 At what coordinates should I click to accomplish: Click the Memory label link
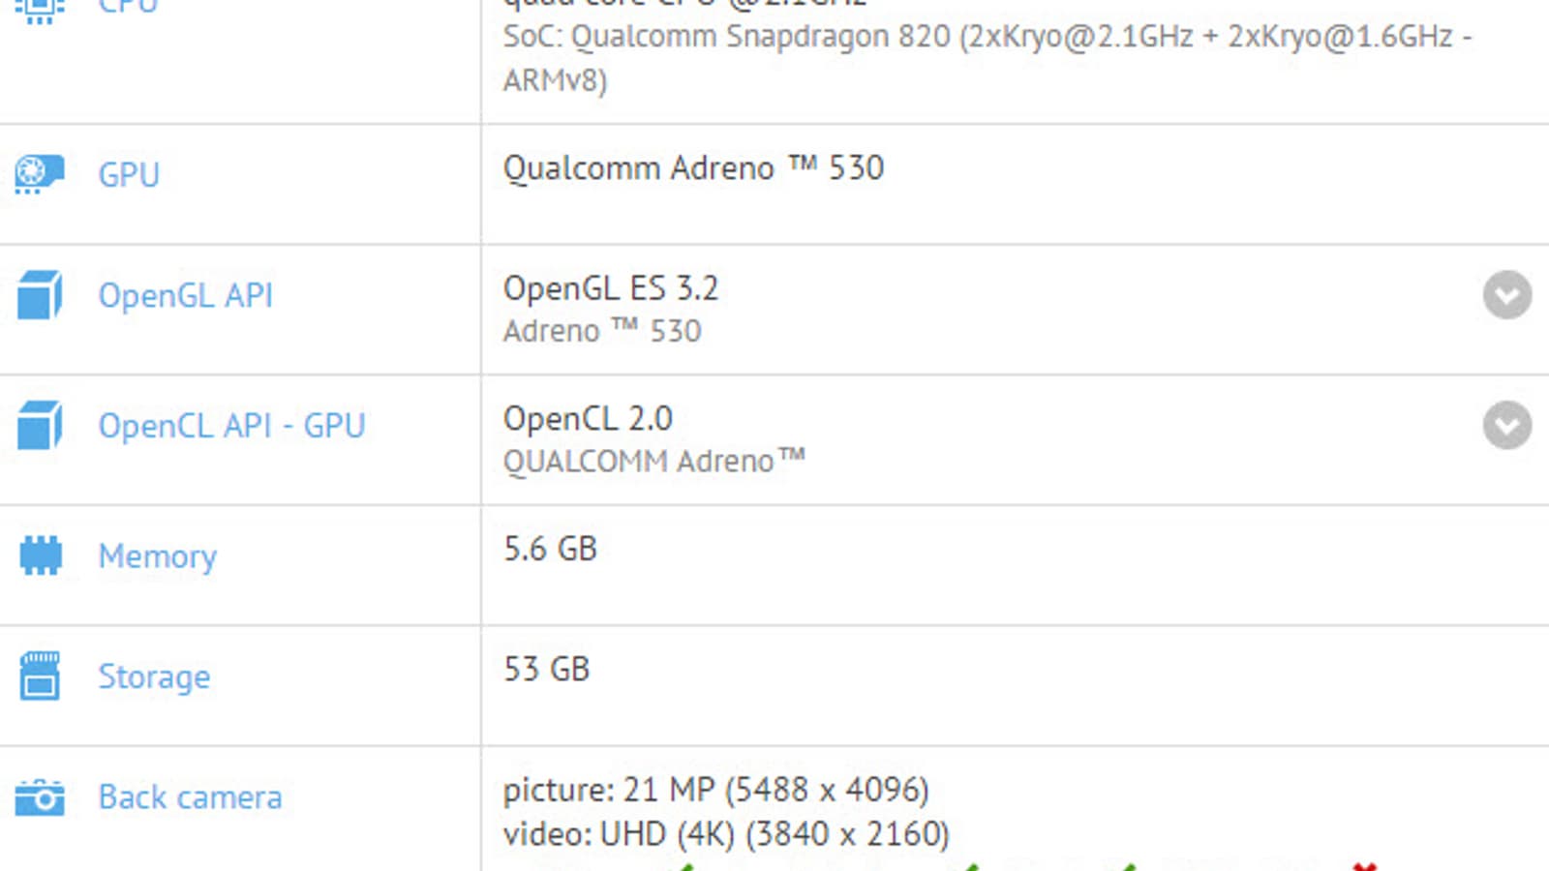[157, 556]
